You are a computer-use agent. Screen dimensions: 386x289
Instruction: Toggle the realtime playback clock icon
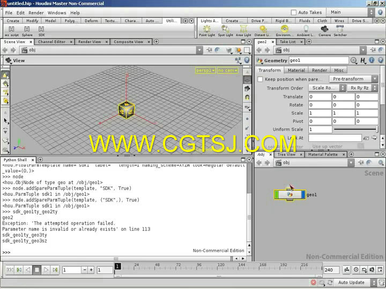[x=356, y=270]
